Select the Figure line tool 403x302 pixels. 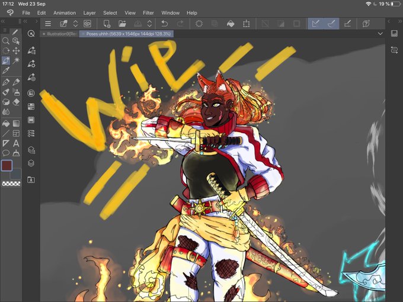tap(6, 133)
